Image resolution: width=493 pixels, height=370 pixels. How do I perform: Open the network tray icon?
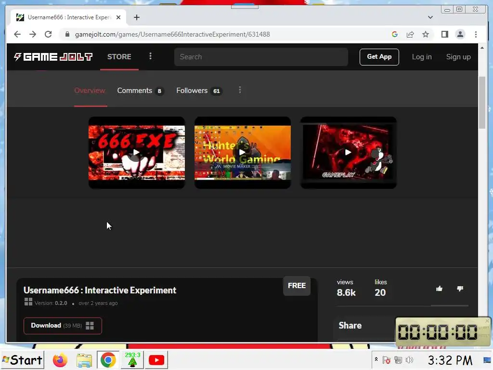pos(398,360)
